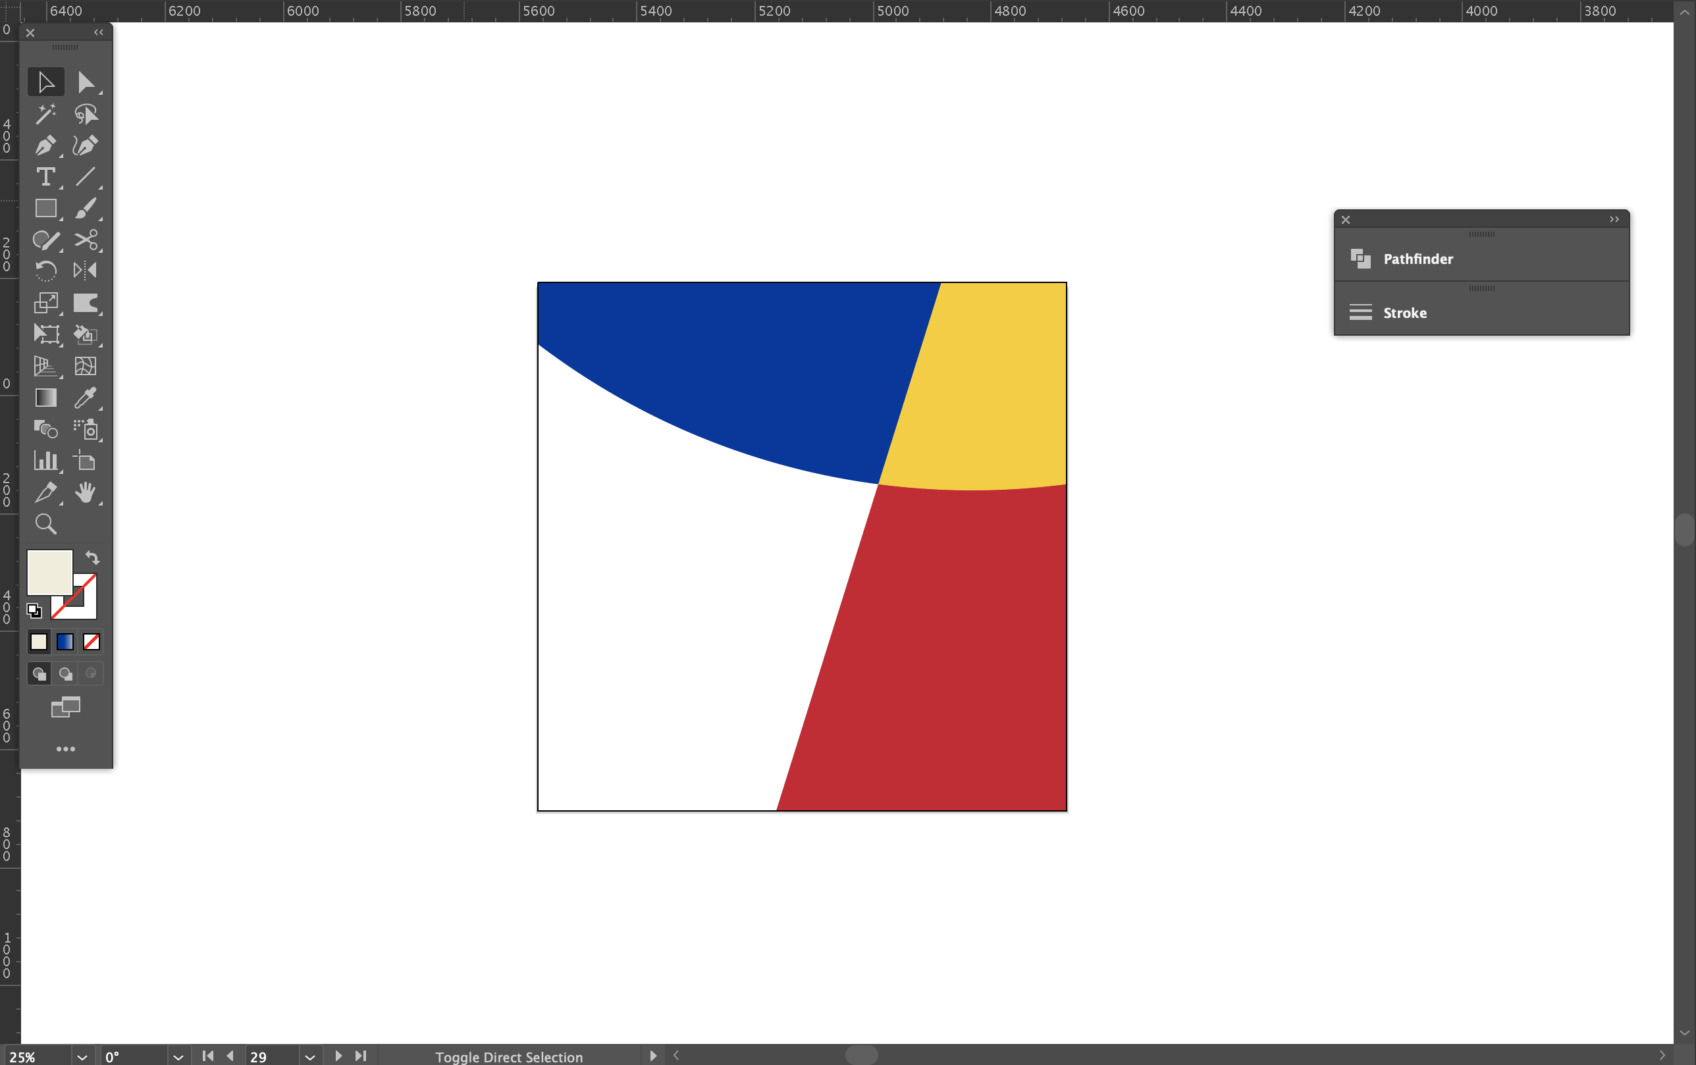
Task: Toggle the screen mode button
Action: (66, 708)
